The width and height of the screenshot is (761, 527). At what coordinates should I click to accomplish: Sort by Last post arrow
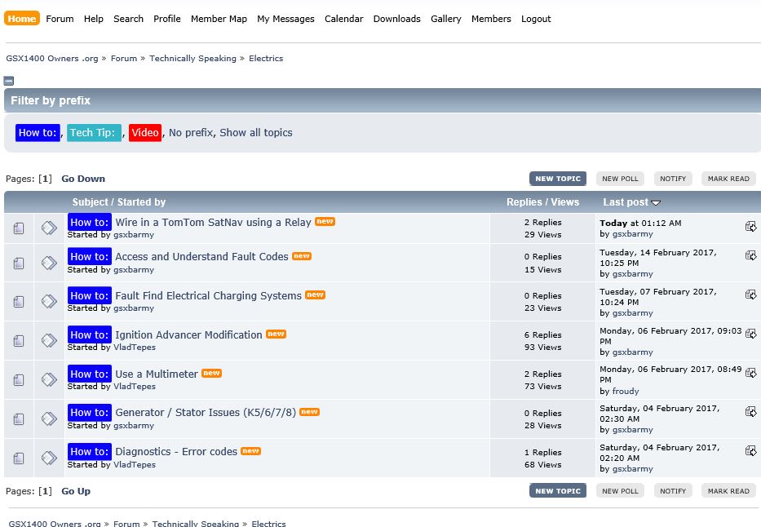pyautogui.click(x=656, y=203)
